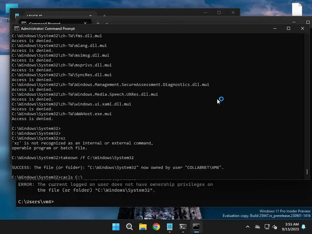Launch Google Chrome from taskbar
This screenshot has width=312, height=234.
(156, 227)
